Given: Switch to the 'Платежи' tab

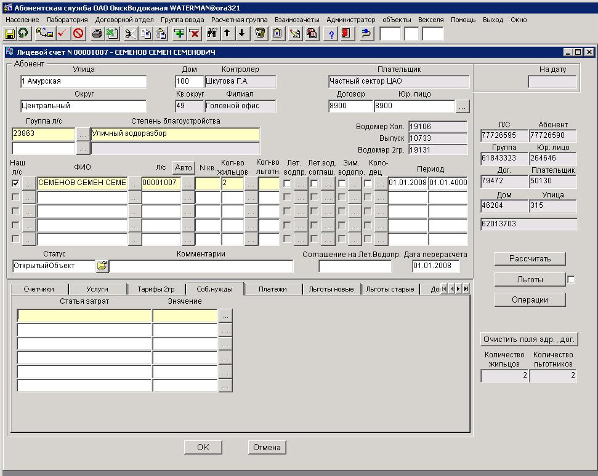Looking at the screenshot, I should (x=272, y=289).
